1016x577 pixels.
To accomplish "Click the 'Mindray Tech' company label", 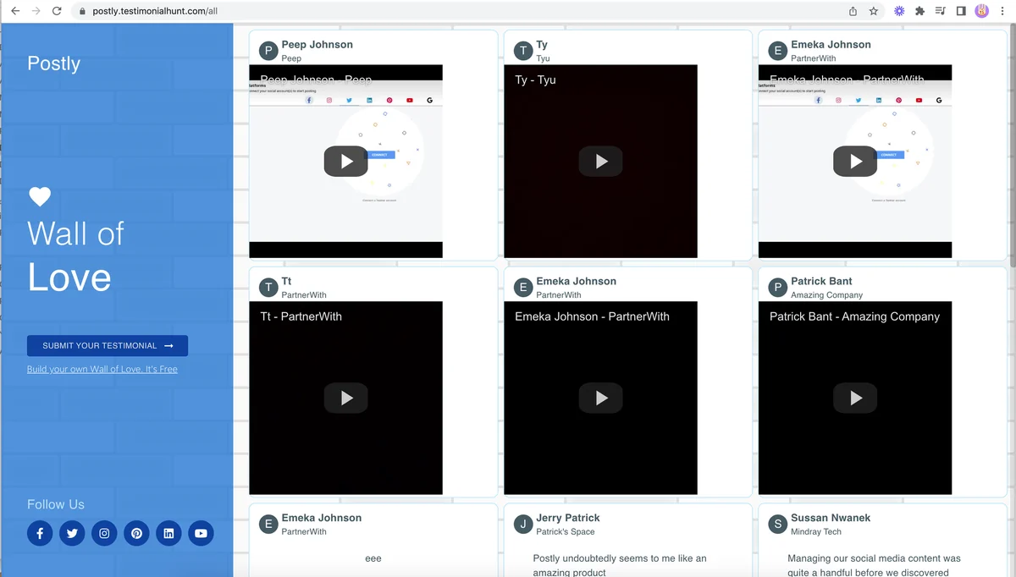I will tap(816, 532).
